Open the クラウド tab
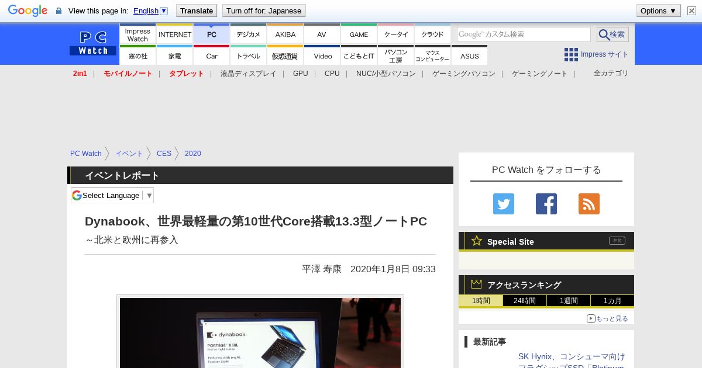Image resolution: width=702 pixels, height=368 pixels. point(433,34)
